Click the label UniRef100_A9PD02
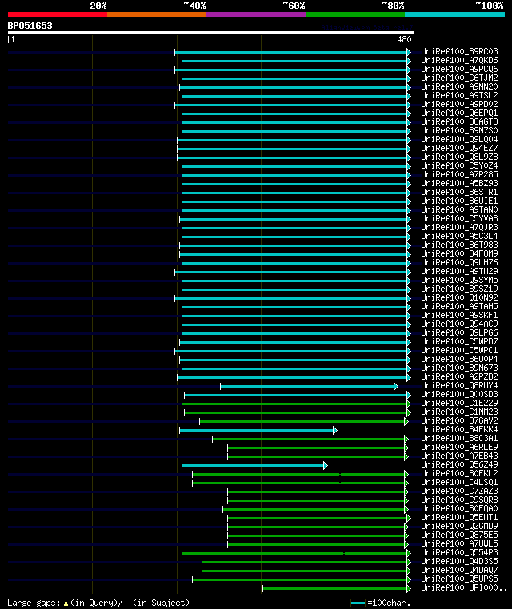The width and height of the screenshot is (512, 609). coord(459,104)
